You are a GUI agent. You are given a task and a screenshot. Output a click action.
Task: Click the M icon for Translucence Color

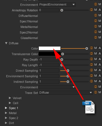(96, 53)
